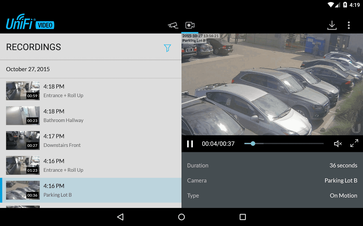The height and width of the screenshot is (226, 363).
Task: Switch to the recordings tab icon
Action: (190, 25)
